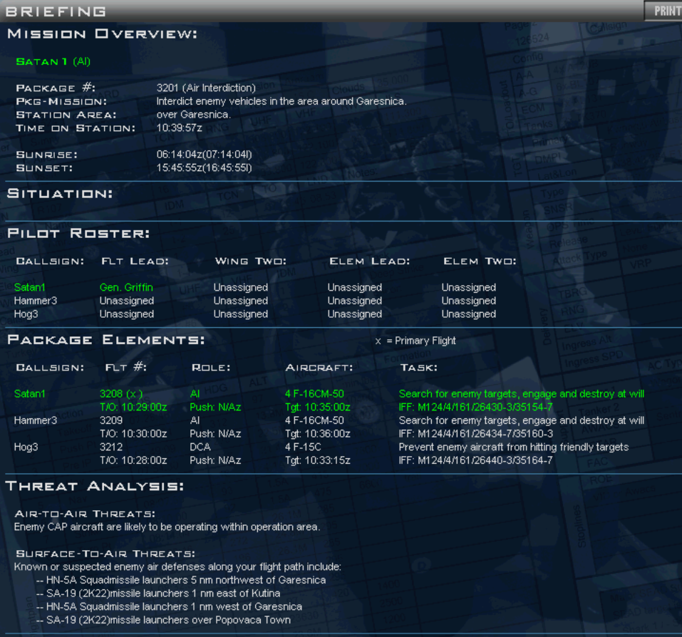Click the Mission Overview heading
This screenshot has height=637, width=682.
pyautogui.click(x=102, y=34)
